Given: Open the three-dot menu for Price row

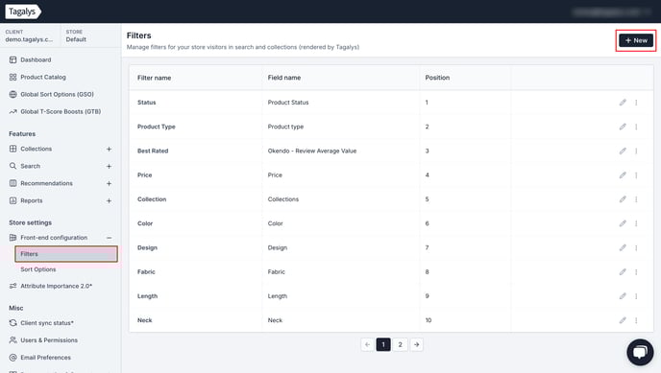Looking at the screenshot, I should (636, 175).
